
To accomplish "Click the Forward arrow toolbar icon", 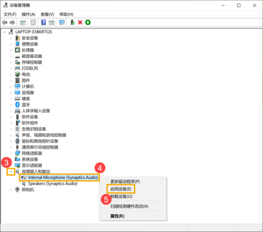I will pos(12,22).
